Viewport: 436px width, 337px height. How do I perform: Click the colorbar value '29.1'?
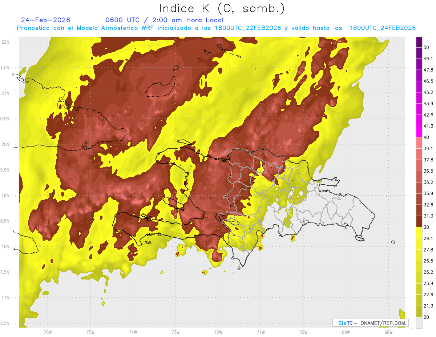[428, 238]
